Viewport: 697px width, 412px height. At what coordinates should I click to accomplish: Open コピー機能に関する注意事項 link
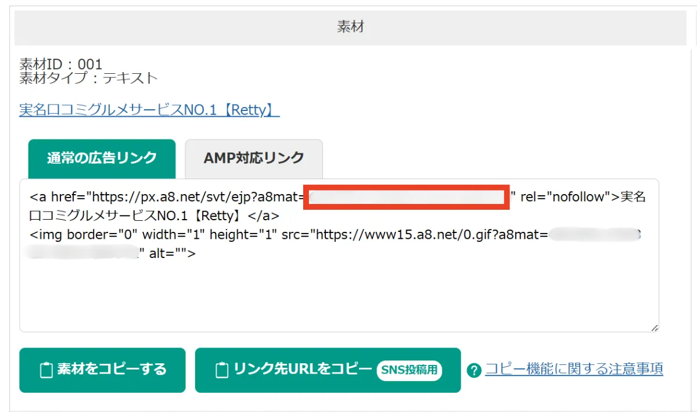[574, 369]
